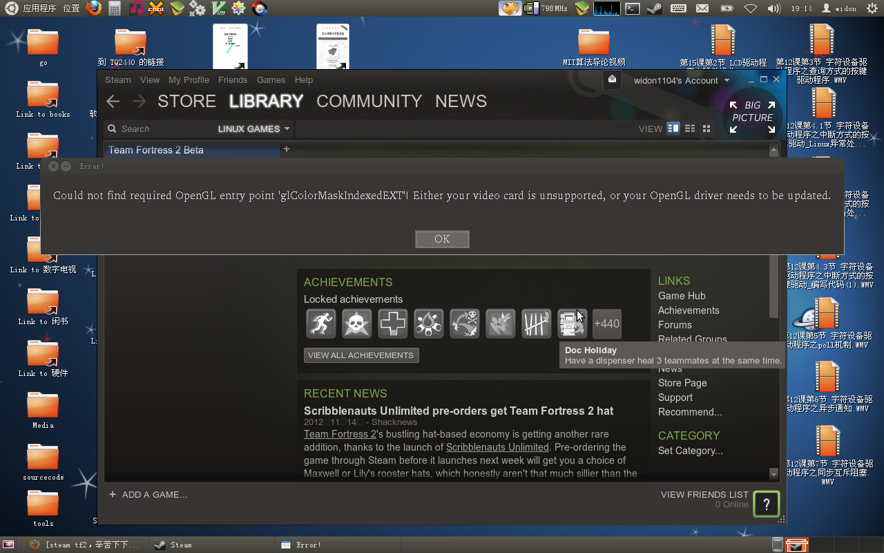Viewport: 884px width, 553px height.
Task: Switch to Big Picture mode
Action: coord(752,116)
